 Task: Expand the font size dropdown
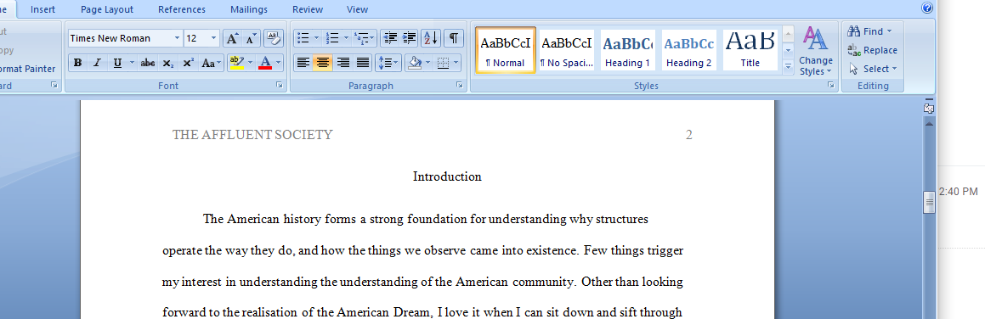coord(213,38)
